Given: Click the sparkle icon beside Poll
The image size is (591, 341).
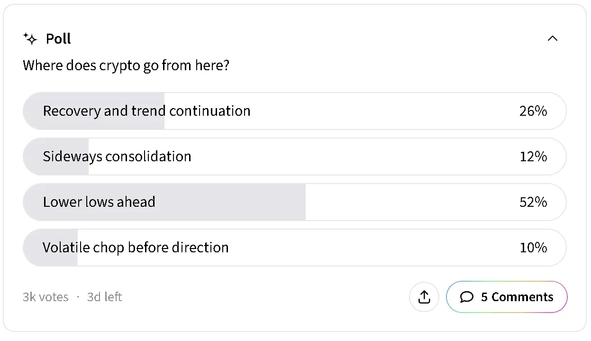Looking at the screenshot, I should click(x=30, y=39).
